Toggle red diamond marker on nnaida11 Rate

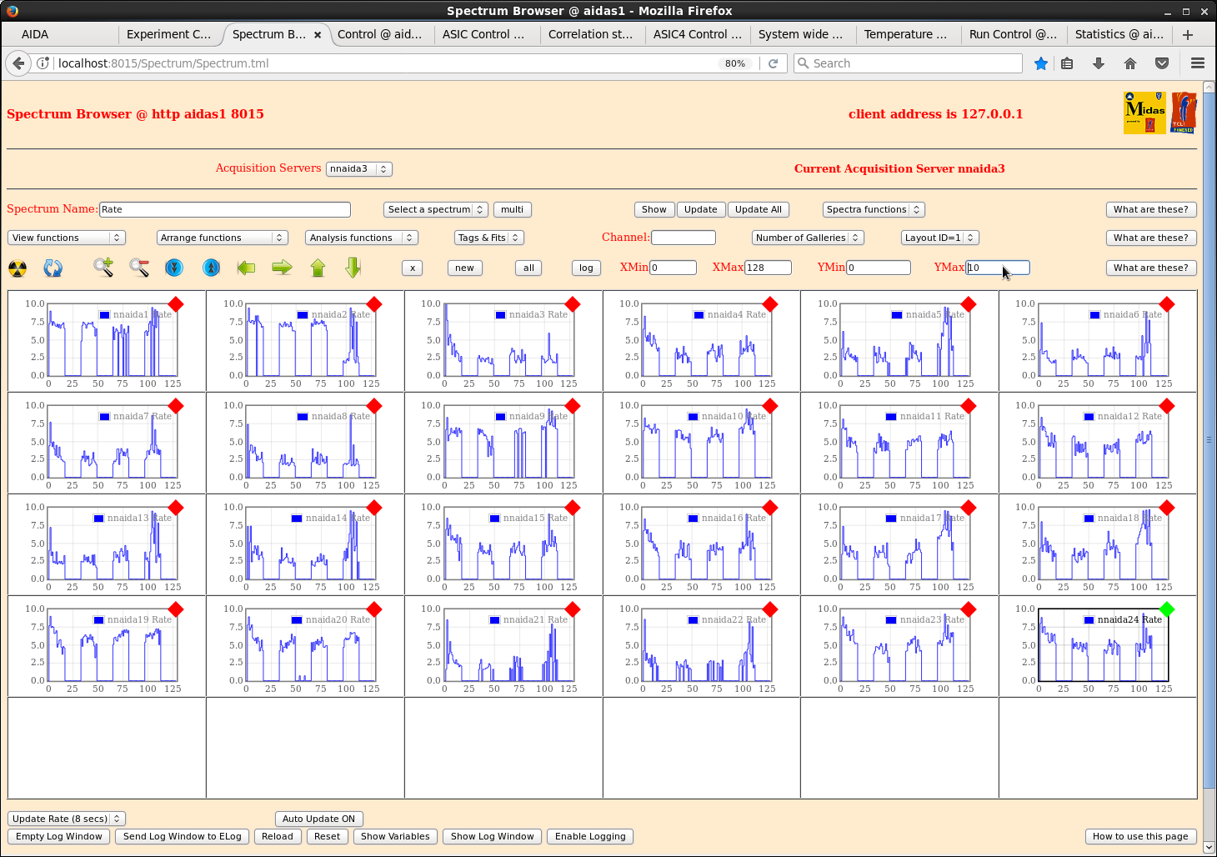coord(969,406)
